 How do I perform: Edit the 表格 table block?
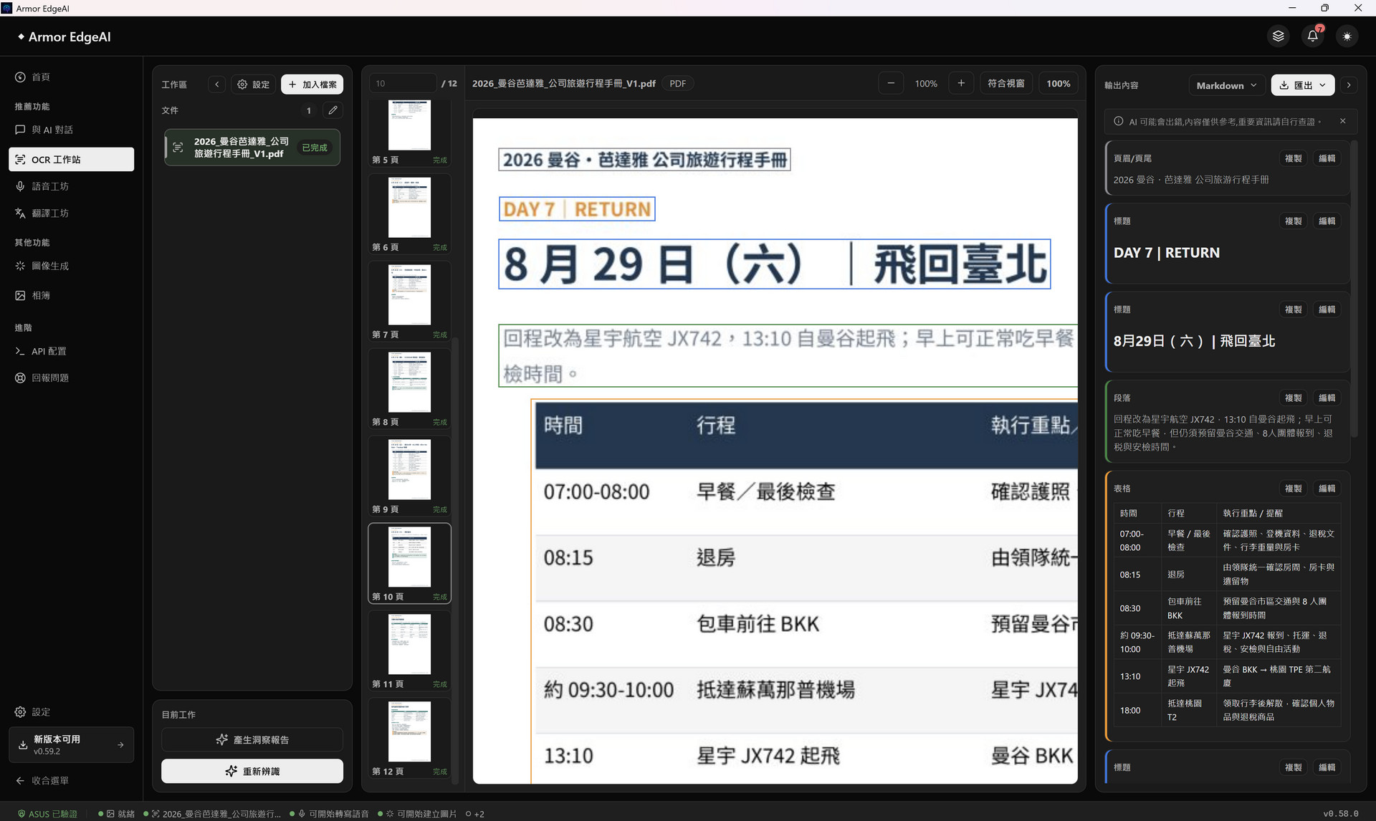click(x=1327, y=489)
